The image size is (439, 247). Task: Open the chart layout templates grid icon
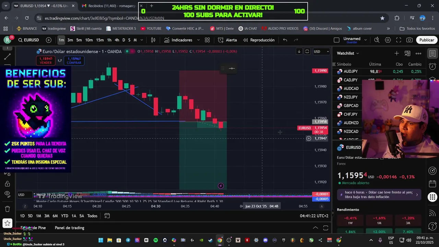(x=207, y=40)
